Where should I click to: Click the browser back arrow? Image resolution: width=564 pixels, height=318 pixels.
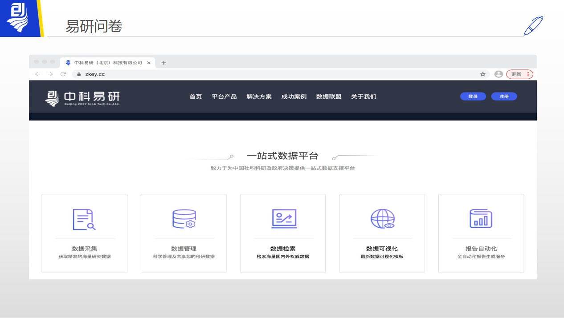pyautogui.click(x=38, y=74)
